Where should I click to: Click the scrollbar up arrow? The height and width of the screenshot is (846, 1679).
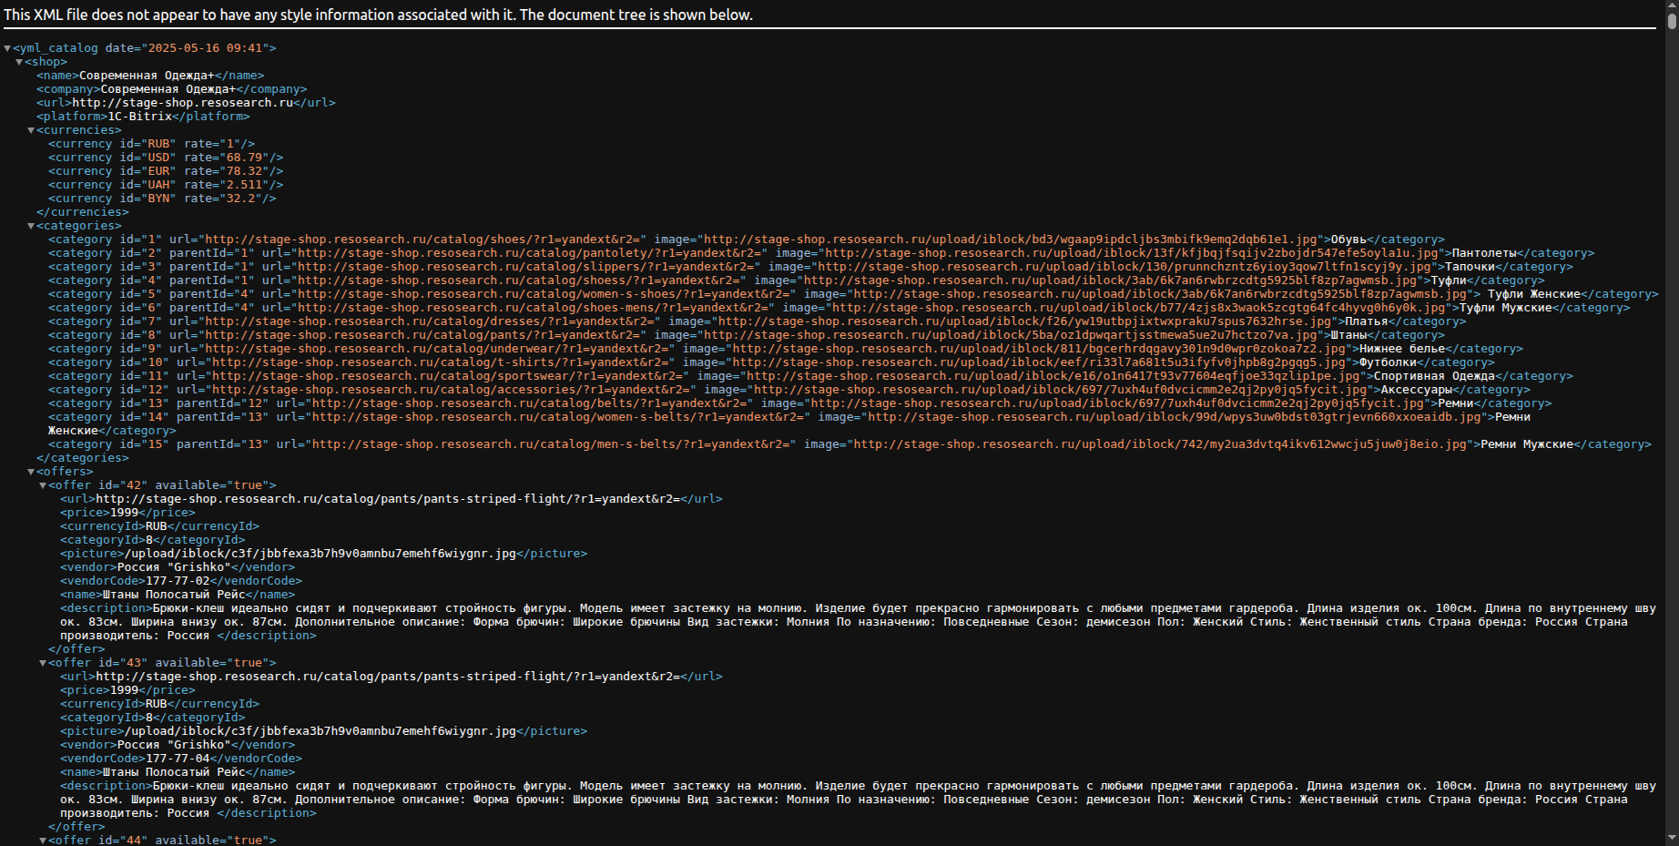[1672, 5]
